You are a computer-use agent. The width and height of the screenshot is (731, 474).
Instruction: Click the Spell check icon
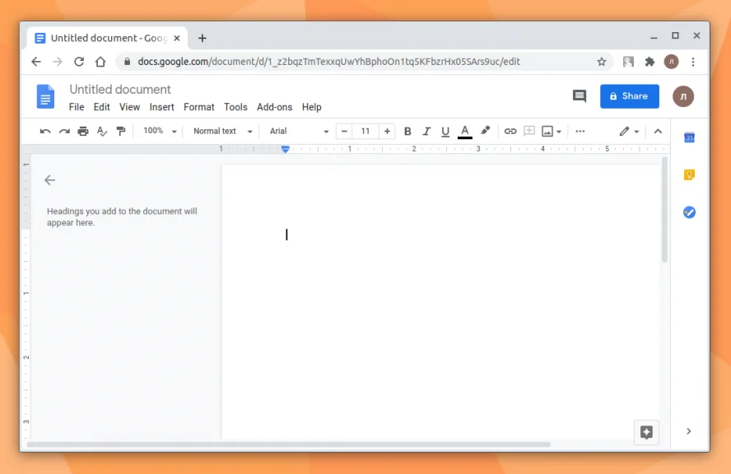point(101,132)
